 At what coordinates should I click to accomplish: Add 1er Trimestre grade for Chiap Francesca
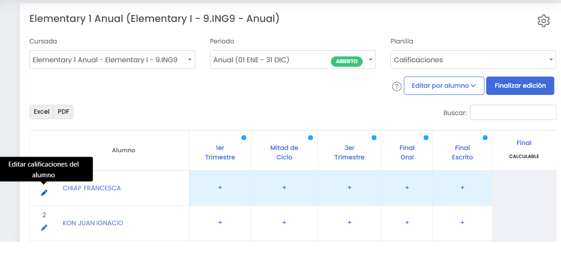click(x=220, y=188)
